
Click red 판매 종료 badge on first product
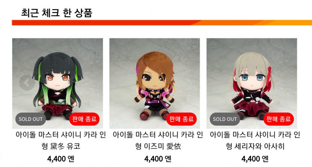[84, 119]
